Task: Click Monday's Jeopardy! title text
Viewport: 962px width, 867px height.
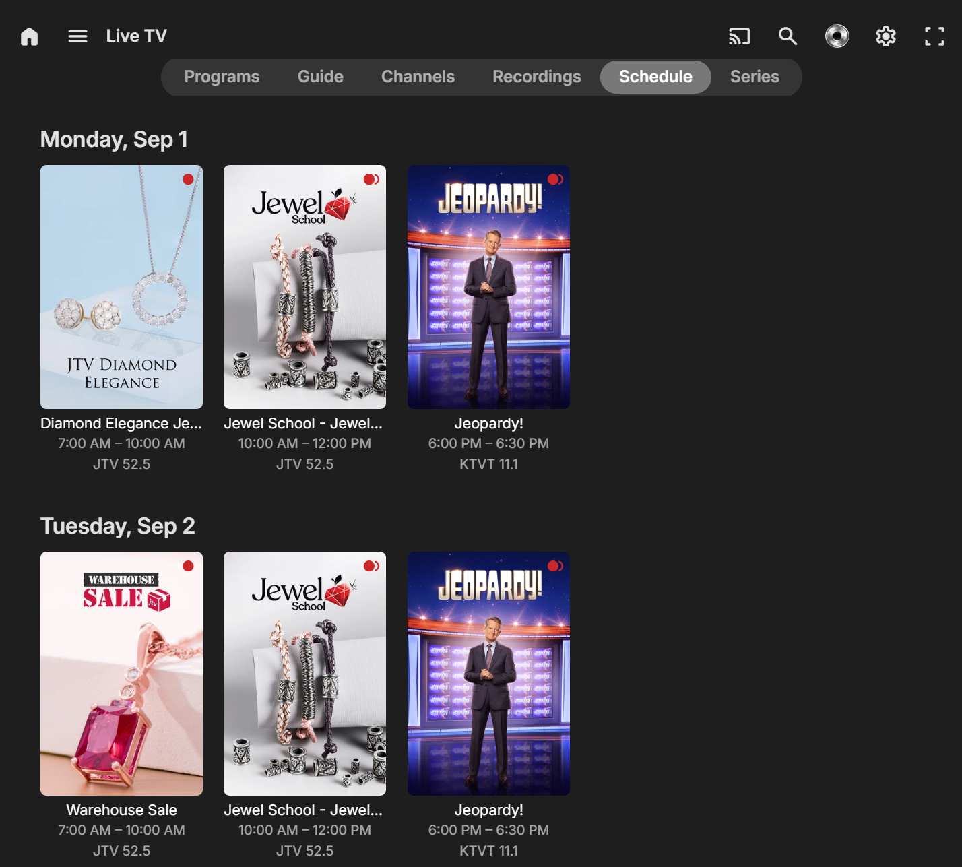Action: coord(488,423)
